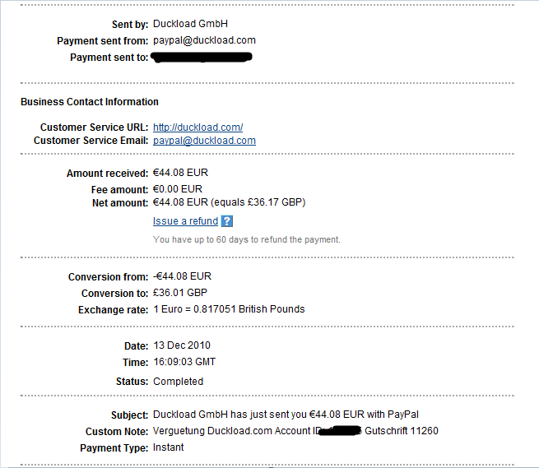Click the Completed status text
Viewport: 539px width, 468px height.
pos(178,382)
